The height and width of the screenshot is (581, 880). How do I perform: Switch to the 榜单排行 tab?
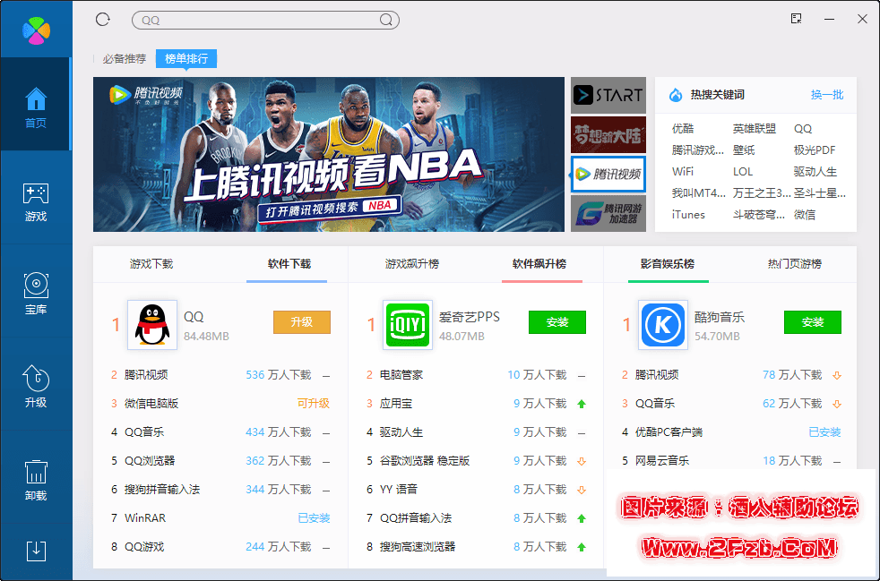coord(186,58)
